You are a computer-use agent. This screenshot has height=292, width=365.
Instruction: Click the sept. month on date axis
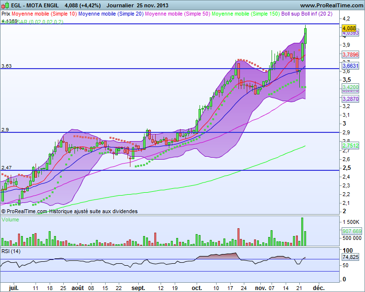coord(138,288)
